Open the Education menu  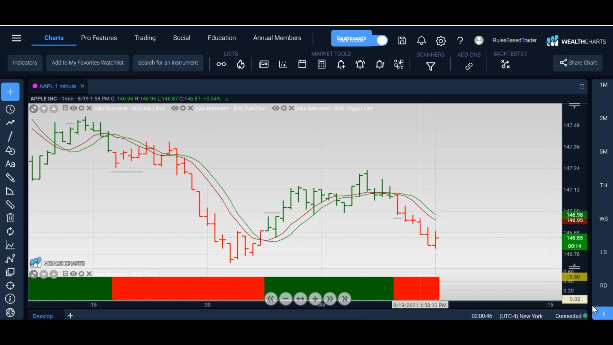click(222, 38)
